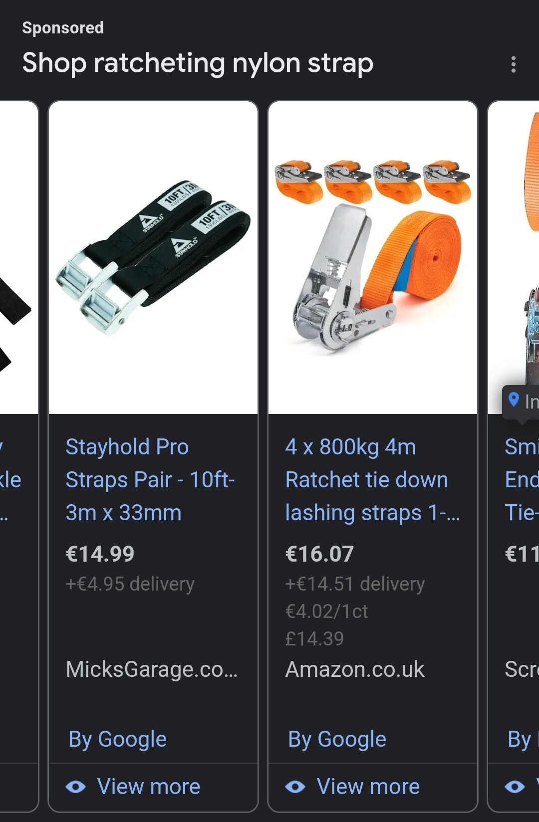Tap the blue location pin icon

[x=514, y=400]
